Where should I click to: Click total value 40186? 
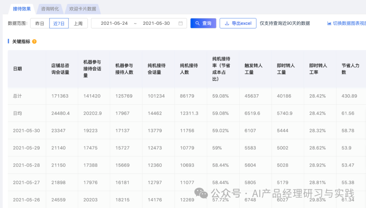click(284, 96)
